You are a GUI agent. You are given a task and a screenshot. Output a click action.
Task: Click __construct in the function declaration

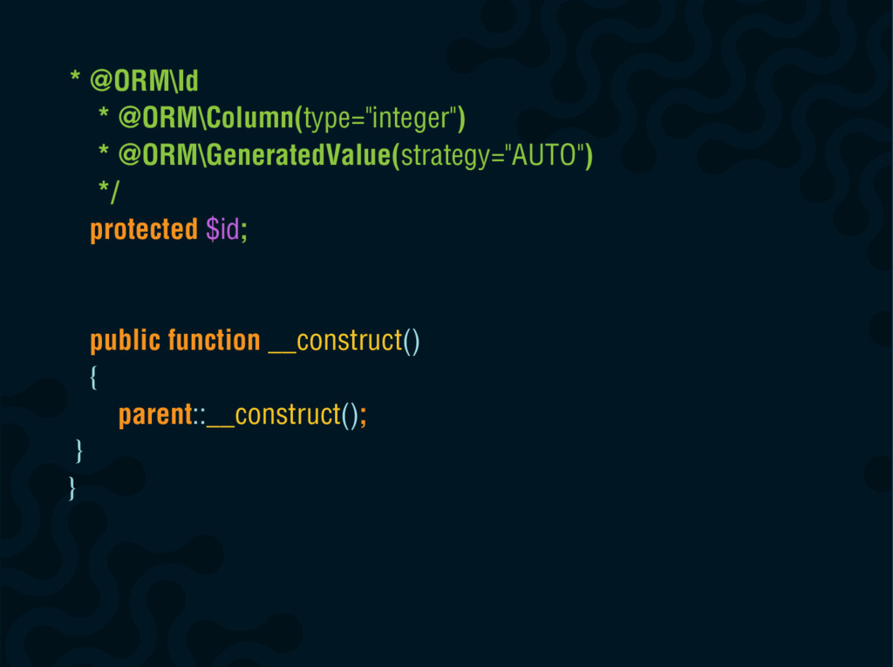336,341
